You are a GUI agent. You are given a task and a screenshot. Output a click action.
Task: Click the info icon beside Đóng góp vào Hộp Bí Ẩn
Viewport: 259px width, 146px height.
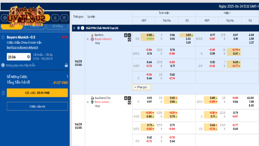coord(3,65)
